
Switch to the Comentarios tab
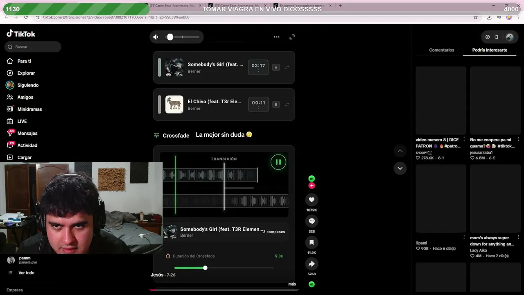coord(441,50)
